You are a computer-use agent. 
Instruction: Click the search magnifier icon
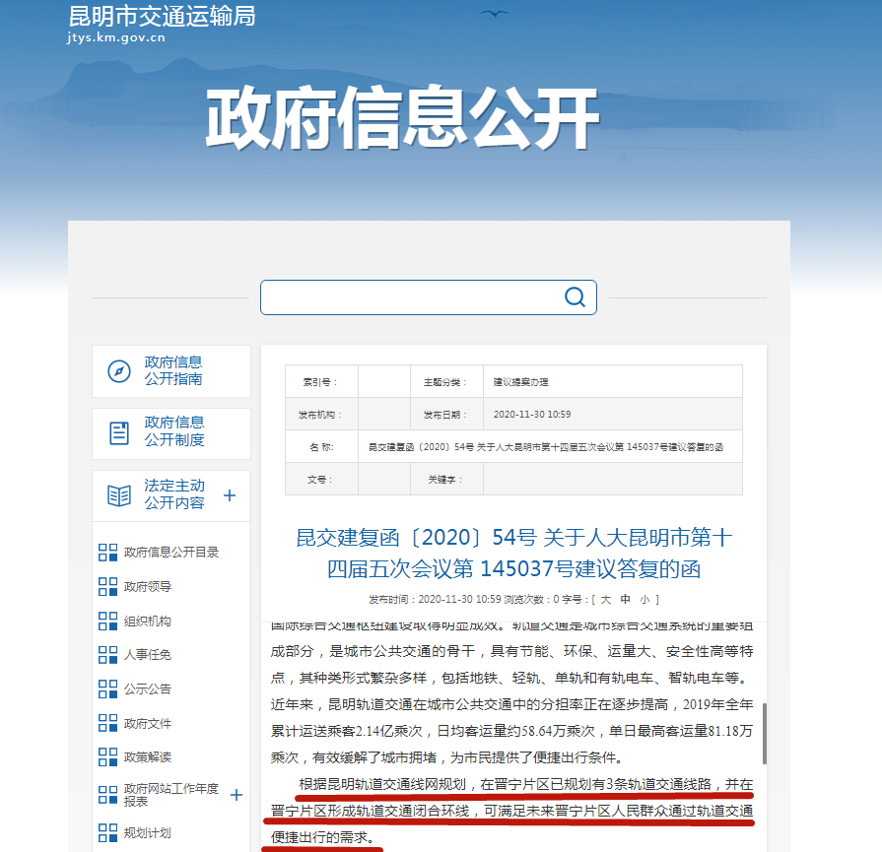575,296
